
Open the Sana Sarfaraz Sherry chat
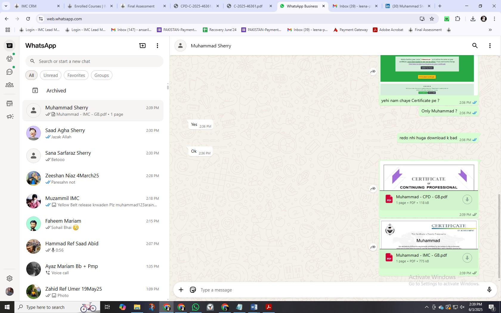point(93,156)
